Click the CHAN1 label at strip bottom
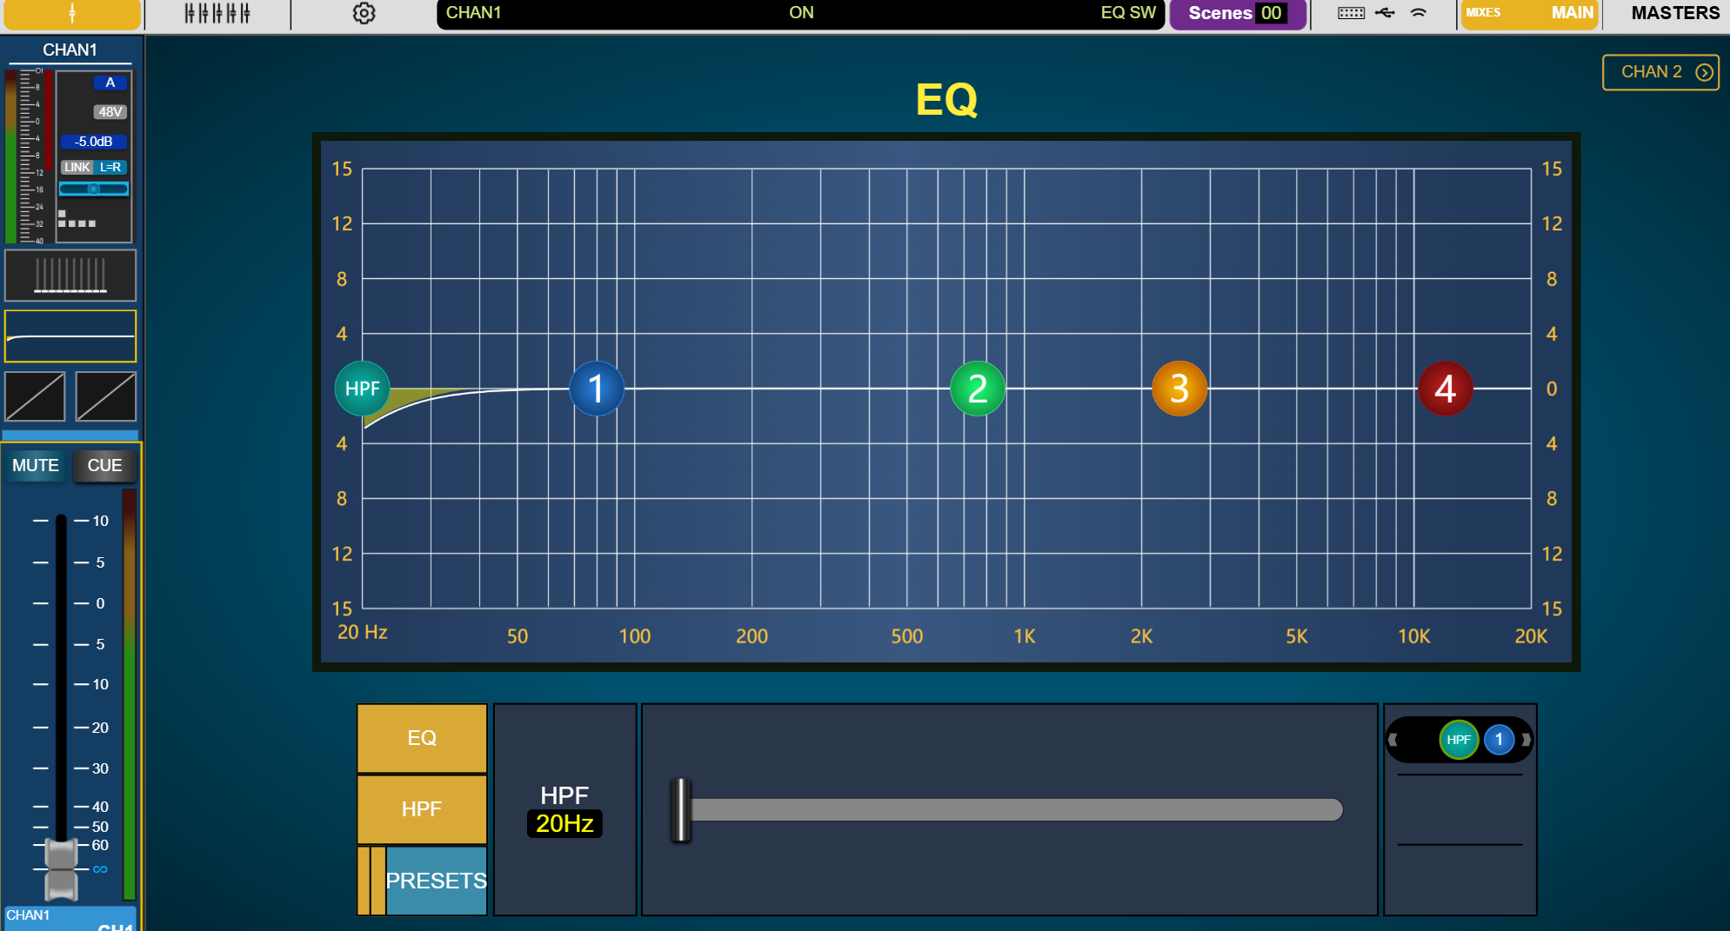This screenshot has height=931, width=1730. click(28, 915)
